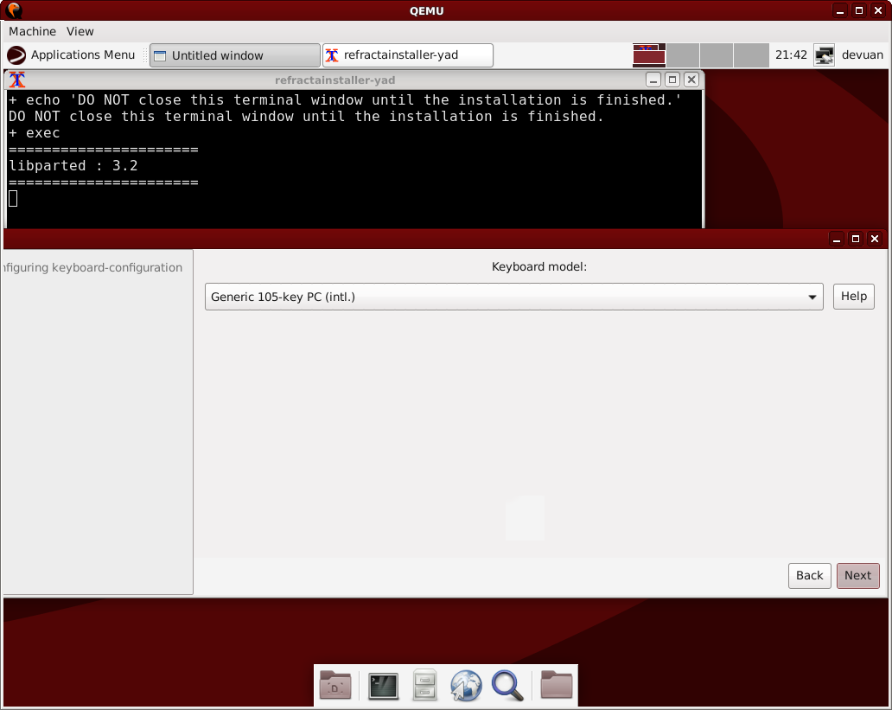Image resolution: width=892 pixels, height=710 pixels.
Task: Switch to refractainstaller-yad taskbar item
Action: (407, 55)
